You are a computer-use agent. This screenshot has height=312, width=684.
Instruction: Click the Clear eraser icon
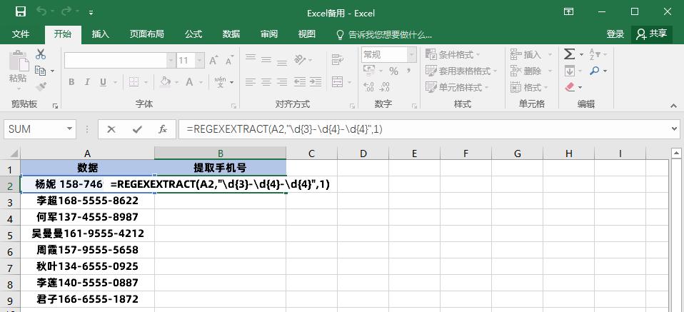(570, 87)
